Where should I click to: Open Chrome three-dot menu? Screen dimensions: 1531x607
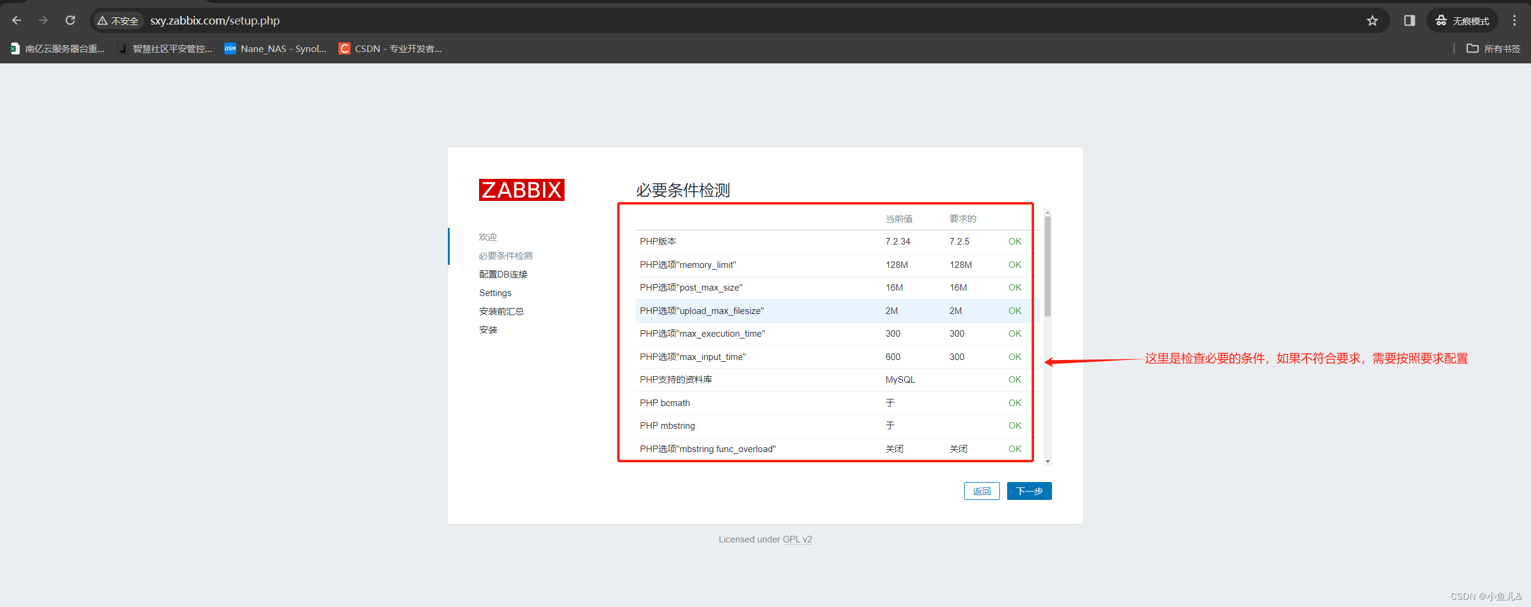click(x=1514, y=21)
